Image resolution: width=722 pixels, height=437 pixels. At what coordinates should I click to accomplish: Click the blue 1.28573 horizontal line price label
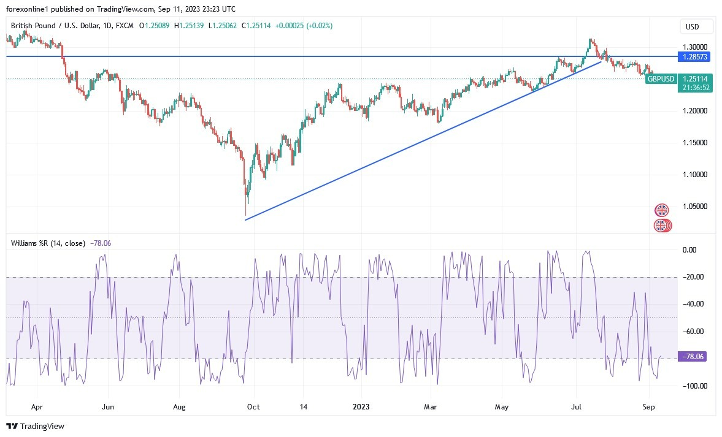pos(694,57)
